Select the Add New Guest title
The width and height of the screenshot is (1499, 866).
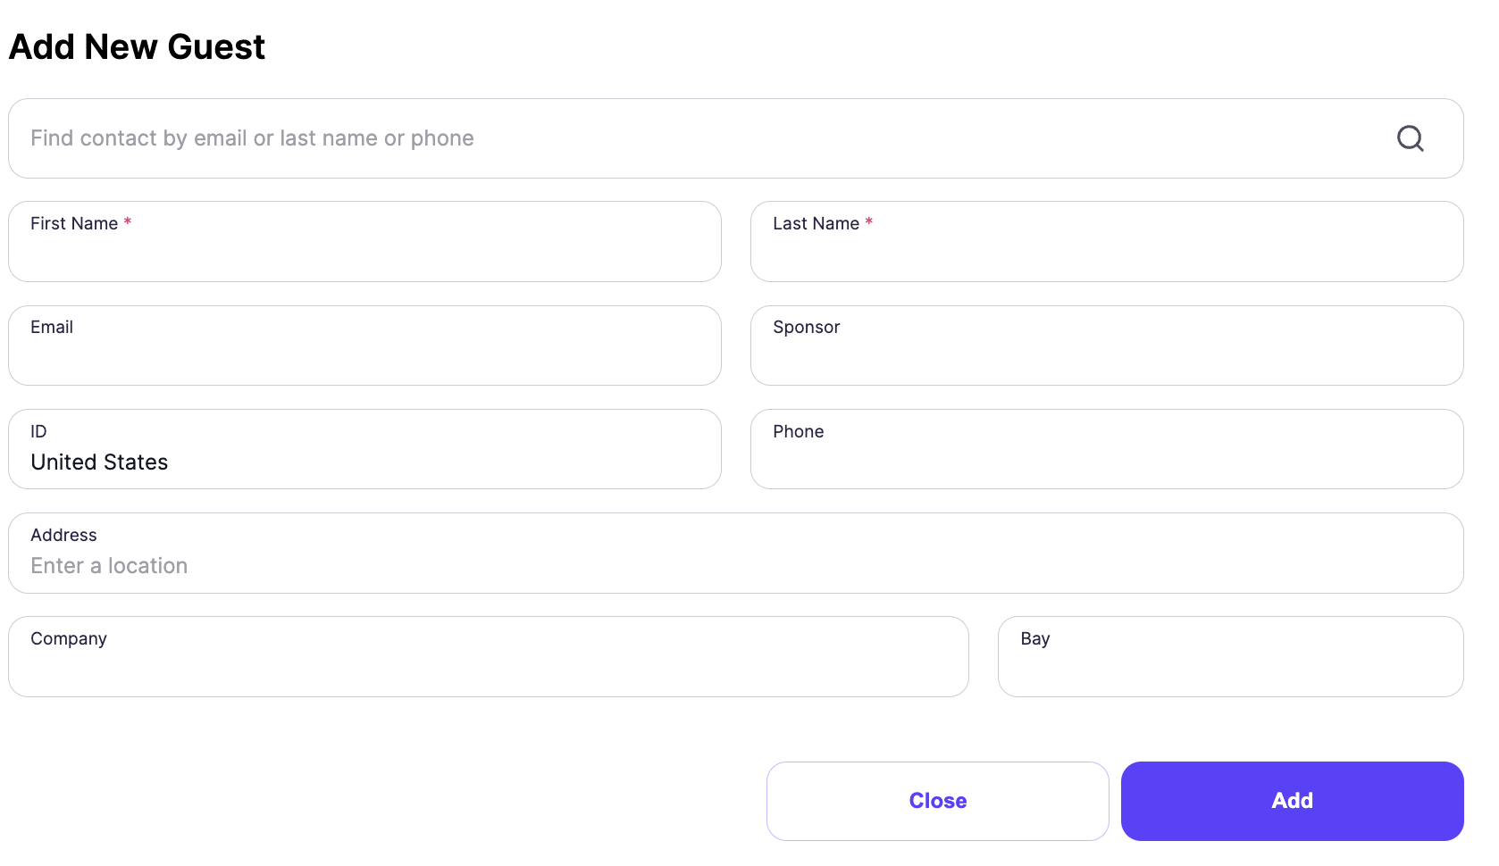136,46
